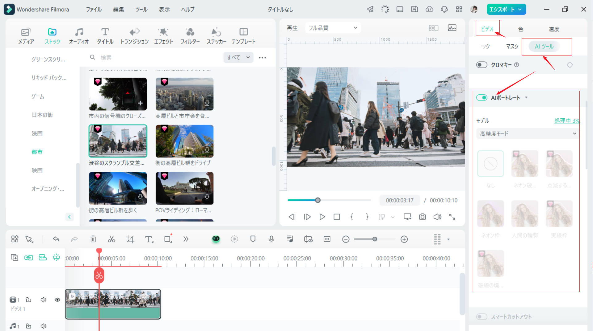
Task: Click the more tools double-chevron in timeline toolbar
Action: (186, 239)
